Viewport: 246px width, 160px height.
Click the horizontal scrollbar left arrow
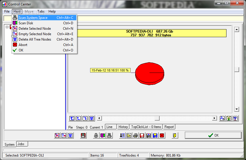click(99, 118)
